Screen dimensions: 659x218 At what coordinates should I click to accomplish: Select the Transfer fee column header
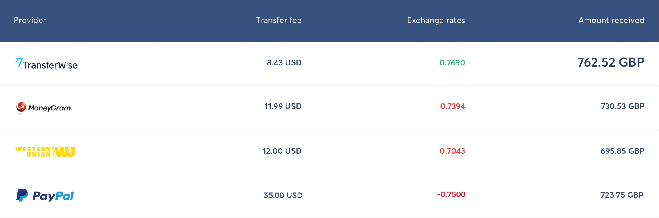(x=278, y=20)
